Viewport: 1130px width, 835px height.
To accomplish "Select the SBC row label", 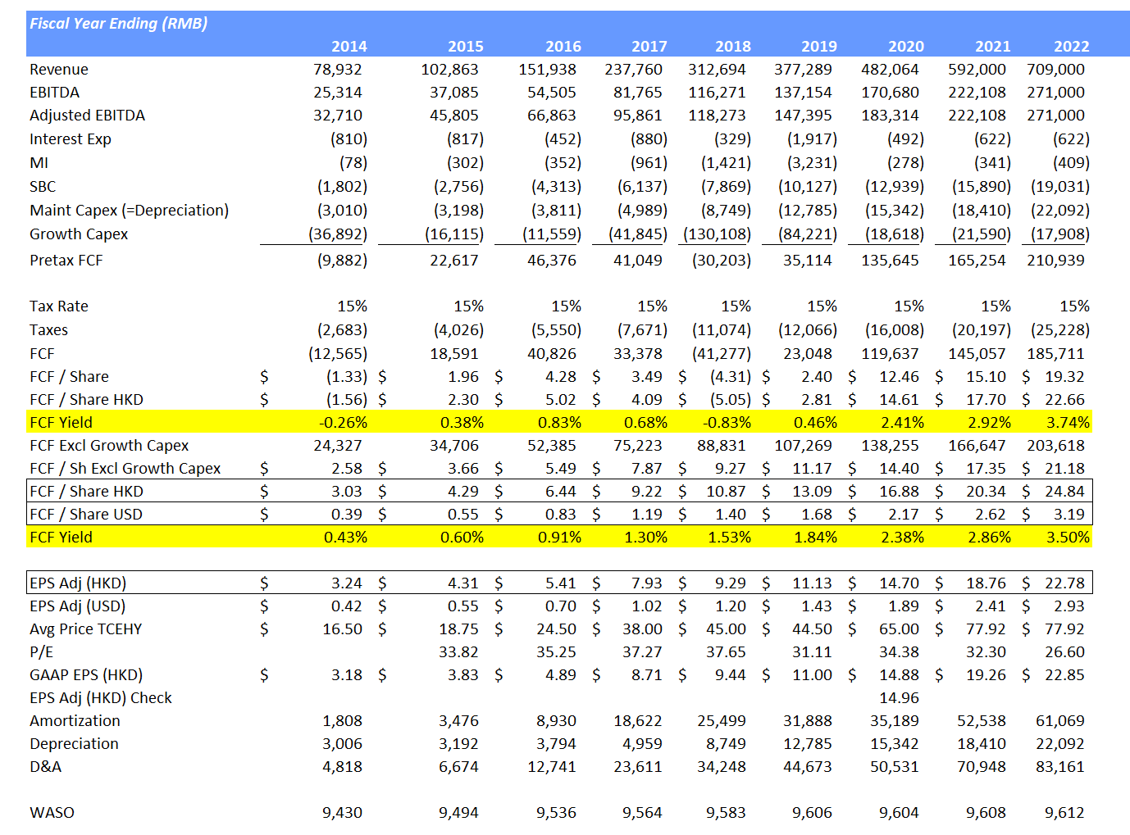I will pyautogui.click(x=43, y=187).
